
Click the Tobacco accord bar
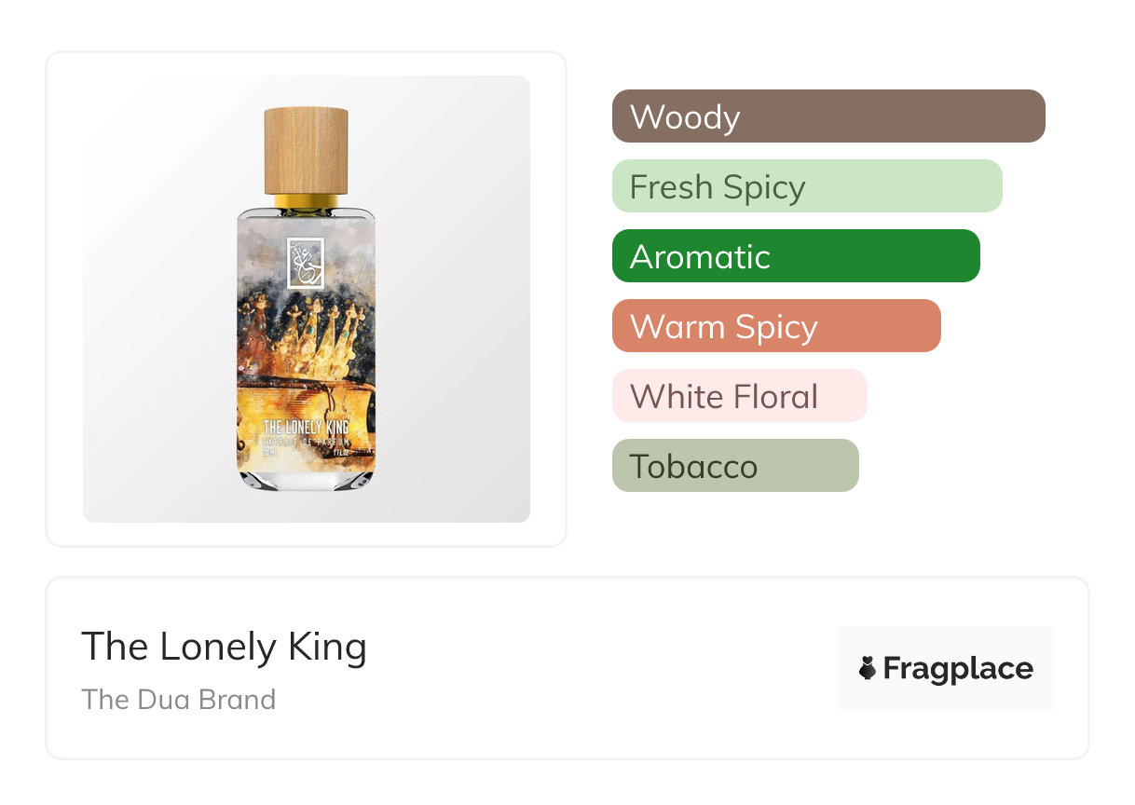734,466
